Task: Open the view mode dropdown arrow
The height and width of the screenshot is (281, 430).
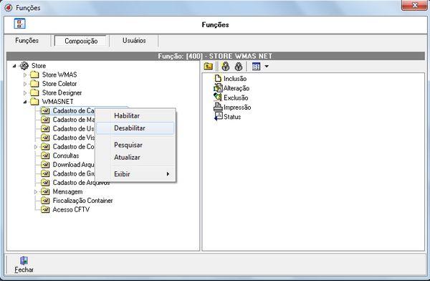Action: point(267,67)
